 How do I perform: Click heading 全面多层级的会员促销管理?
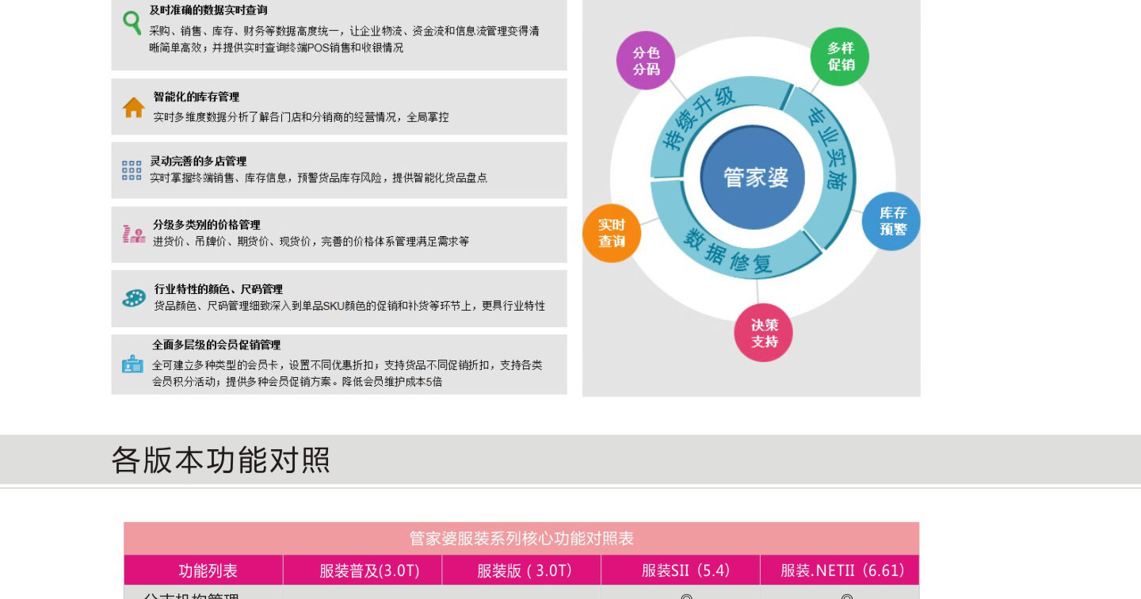tap(216, 345)
